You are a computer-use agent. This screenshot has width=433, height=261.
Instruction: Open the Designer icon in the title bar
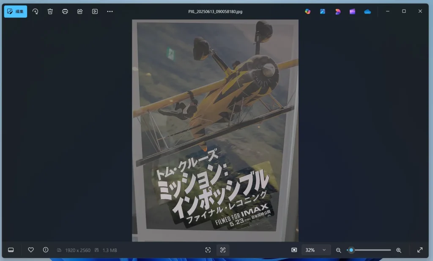point(338,11)
